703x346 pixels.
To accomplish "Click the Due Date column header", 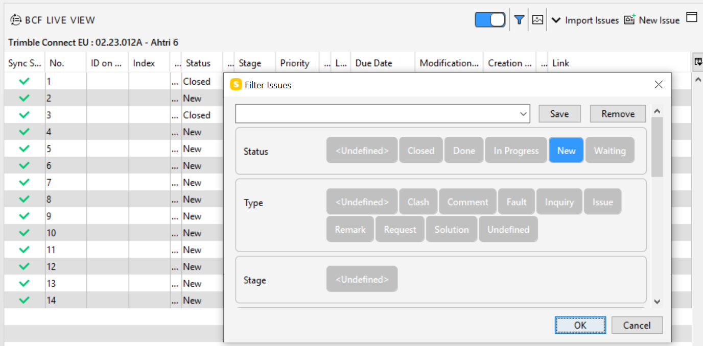I will coord(383,63).
